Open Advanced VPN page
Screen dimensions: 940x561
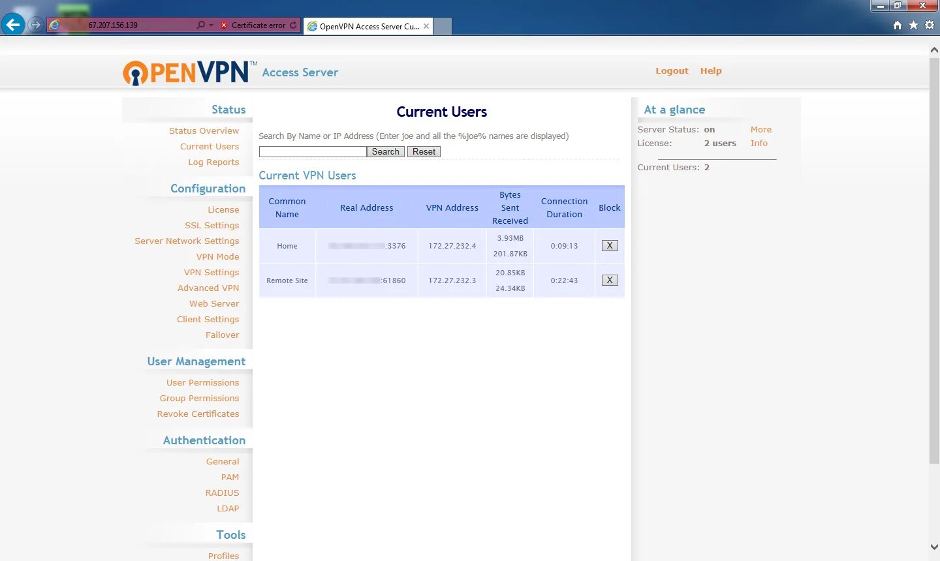(208, 288)
